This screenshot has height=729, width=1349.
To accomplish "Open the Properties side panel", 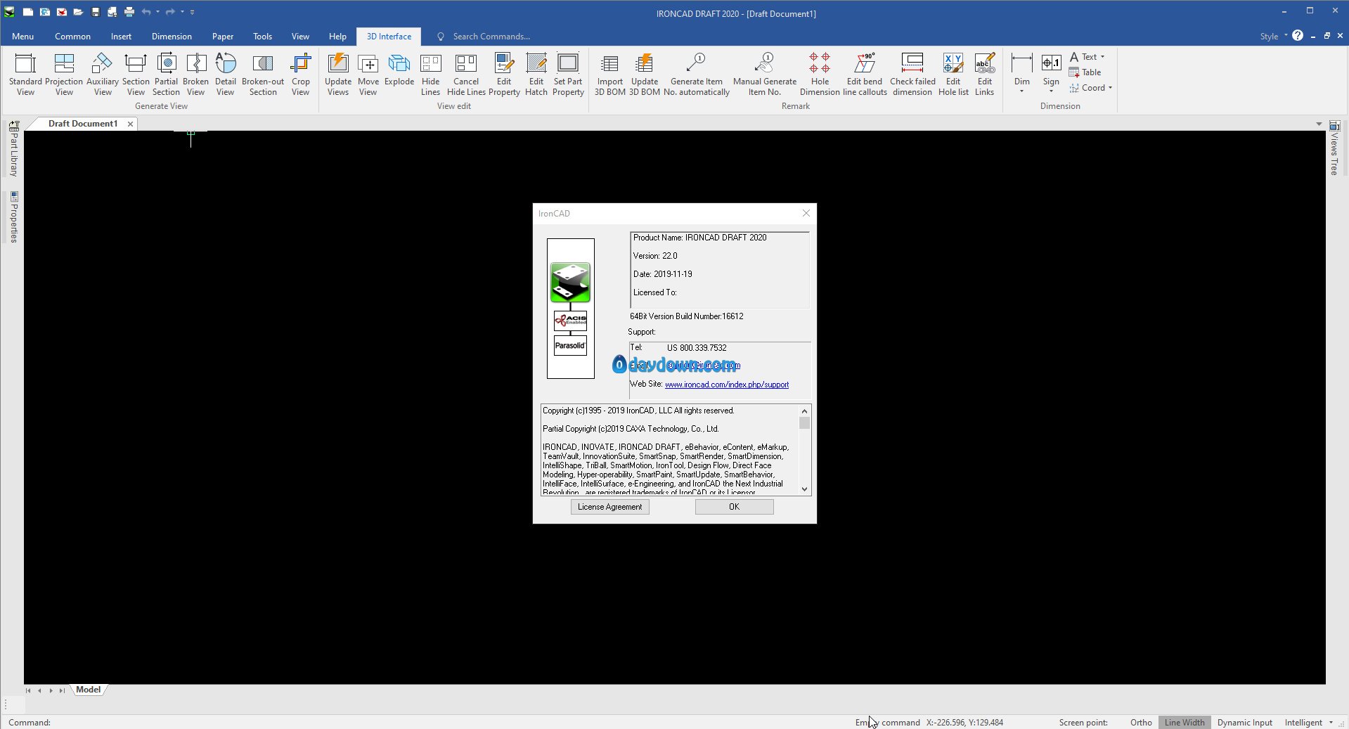I will 13,217.
